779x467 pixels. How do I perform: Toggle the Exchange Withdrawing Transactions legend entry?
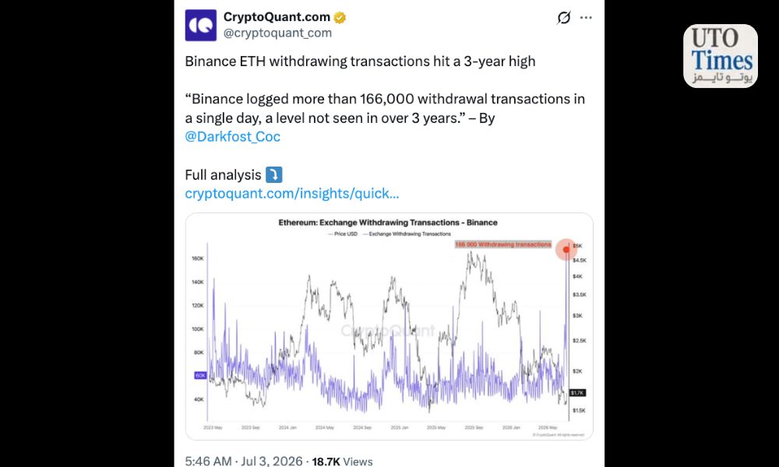pyautogui.click(x=407, y=233)
